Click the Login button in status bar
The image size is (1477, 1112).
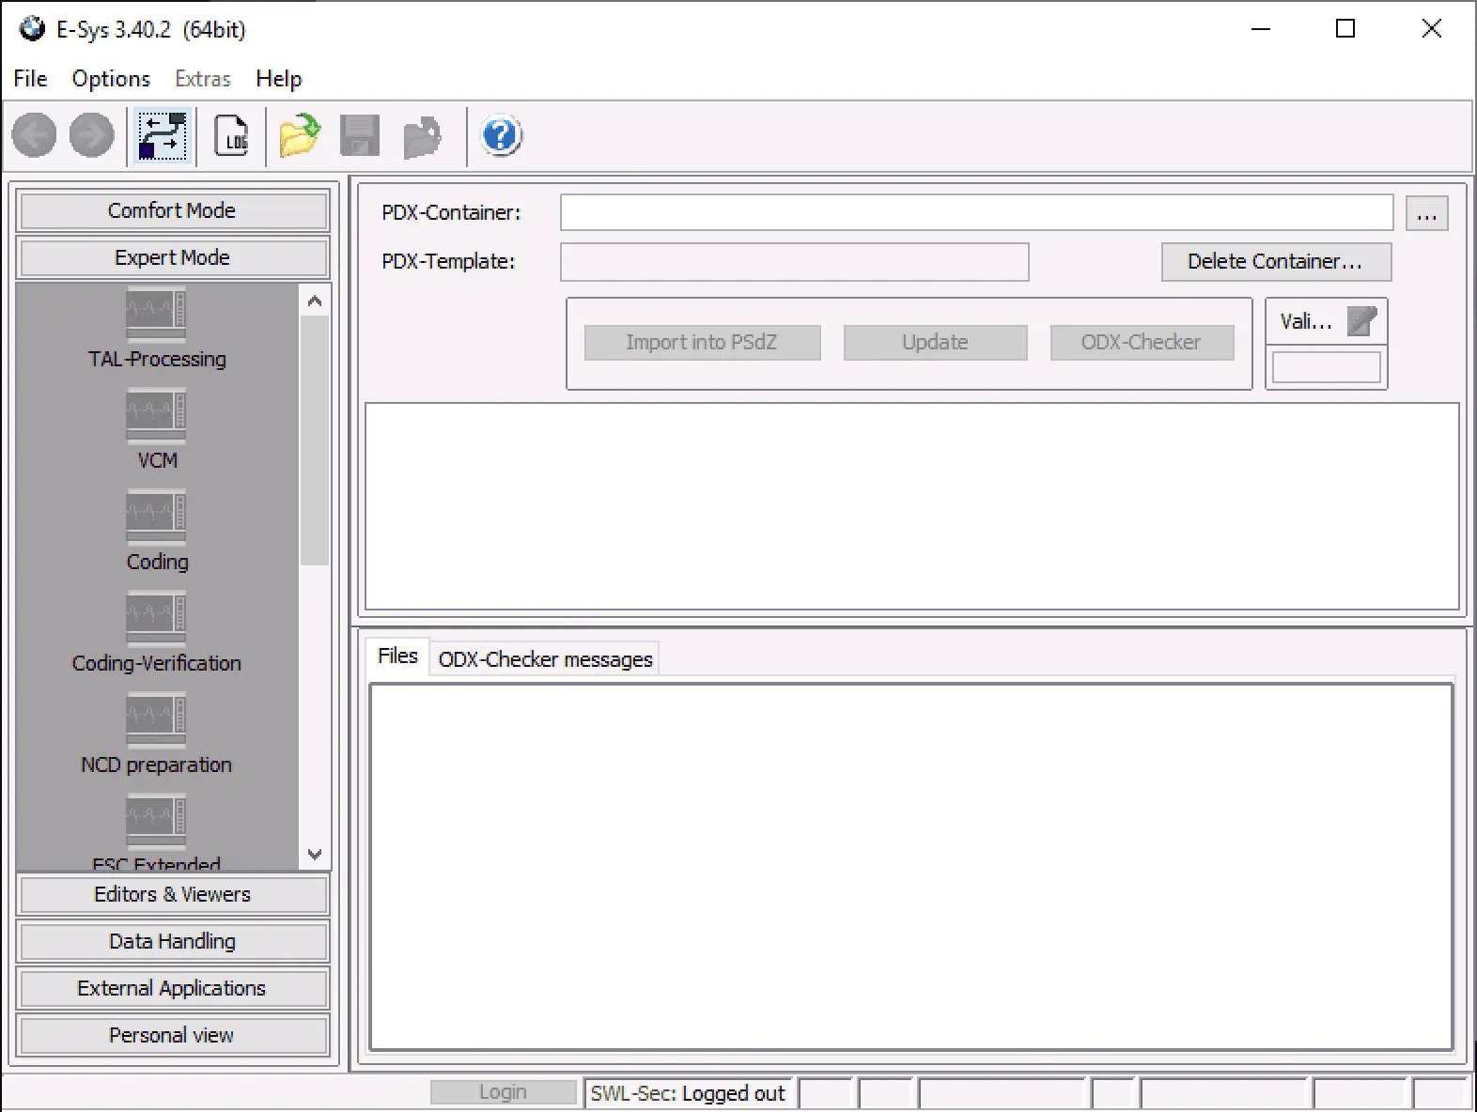[x=504, y=1092]
